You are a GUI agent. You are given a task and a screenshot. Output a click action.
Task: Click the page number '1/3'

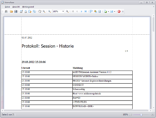click(x=126, y=51)
